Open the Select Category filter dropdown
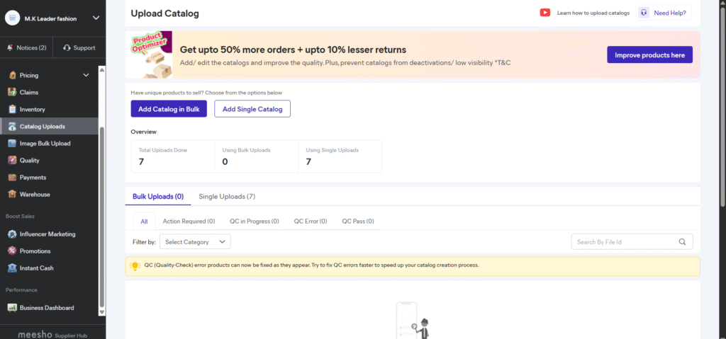The width and height of the screenshot is (726, 339). [x=195, y=242]
